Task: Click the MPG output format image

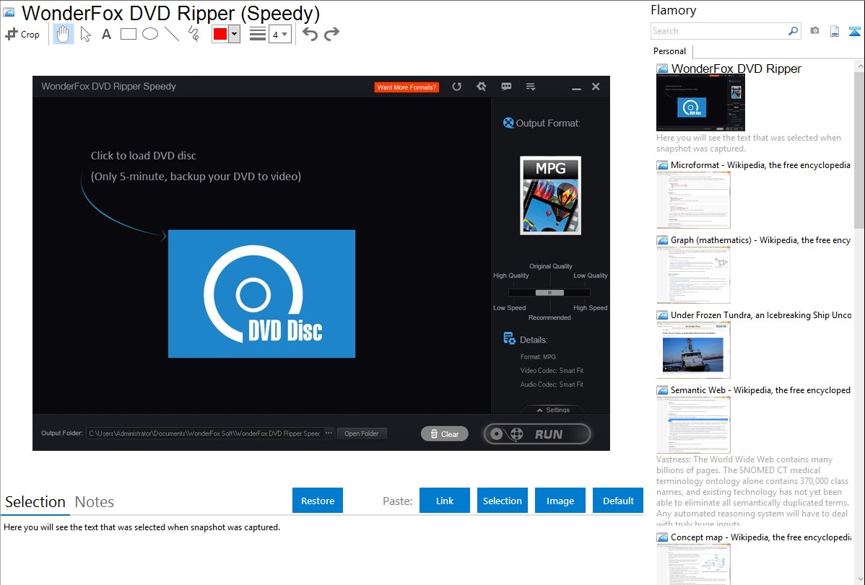Action: point(551,195)
